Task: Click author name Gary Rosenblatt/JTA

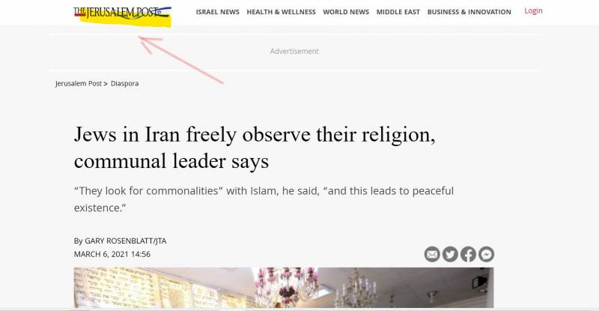Action: pos(125,241)
